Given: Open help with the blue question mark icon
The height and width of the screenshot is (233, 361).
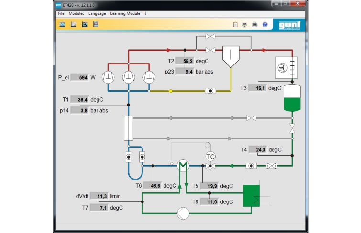Looking at the screenshot, I should 265,24.
